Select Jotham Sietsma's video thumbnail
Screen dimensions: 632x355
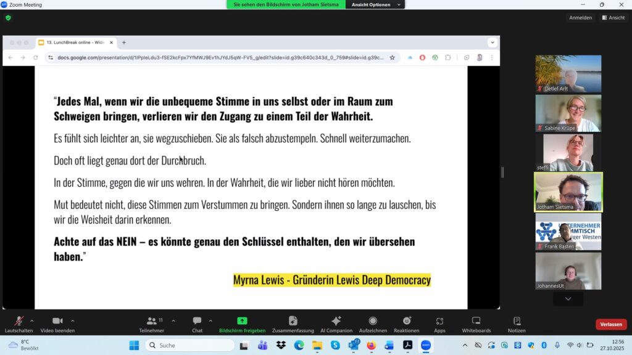(568, 192)
